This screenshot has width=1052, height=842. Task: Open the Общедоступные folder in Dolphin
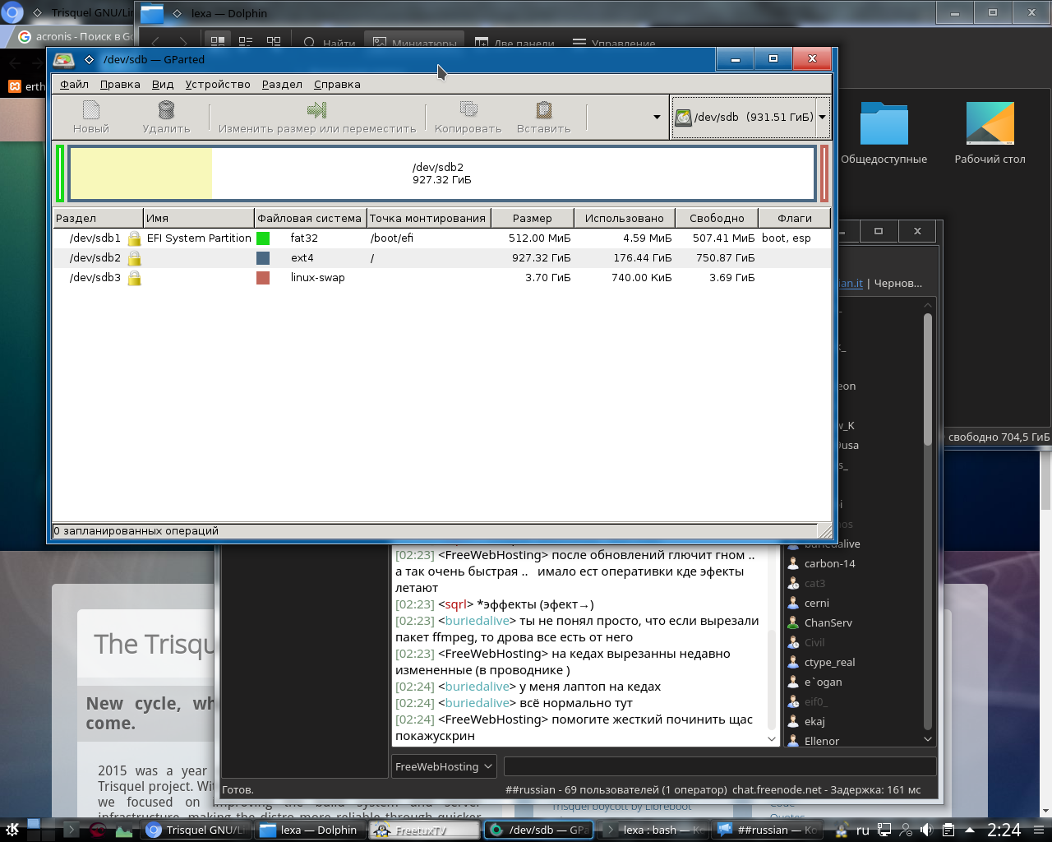(x=884, y=133)
